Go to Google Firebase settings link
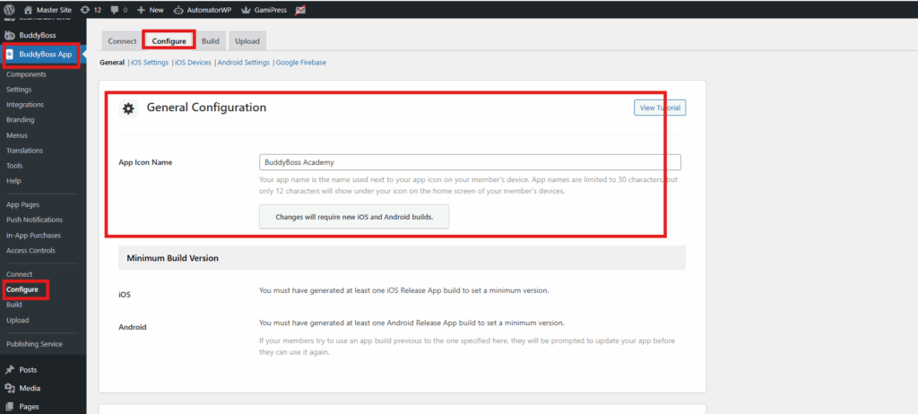This screenshot has width=918, height=414. pos(301,63)
